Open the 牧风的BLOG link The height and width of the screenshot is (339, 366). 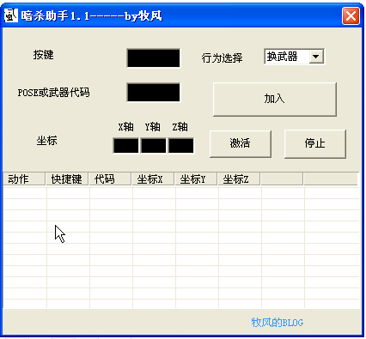(x=278, y=323)
